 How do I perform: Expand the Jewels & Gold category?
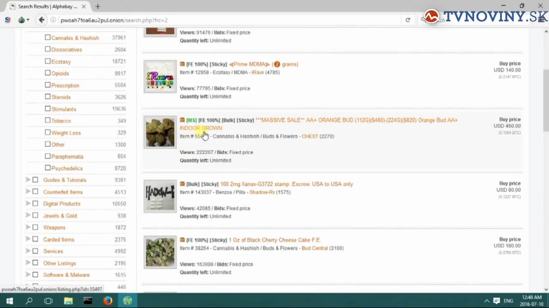pyautogui.click(x=28, y=216)
